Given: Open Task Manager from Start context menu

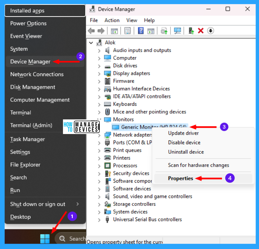Looking at the screenshot, I should [45, 139].
